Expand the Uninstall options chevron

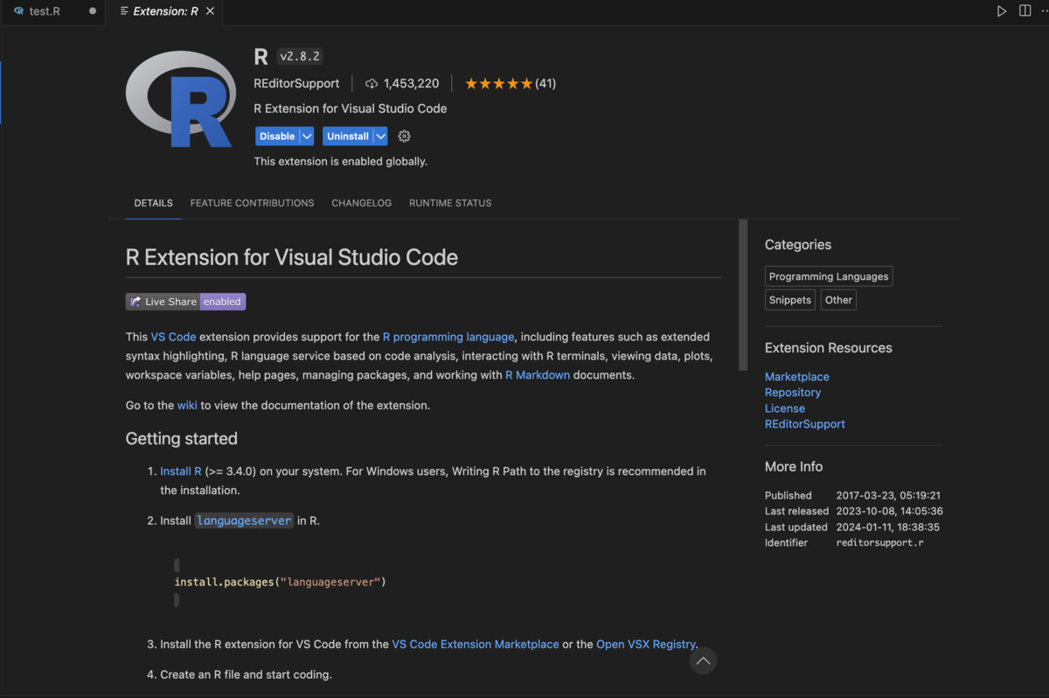point(381,136)
